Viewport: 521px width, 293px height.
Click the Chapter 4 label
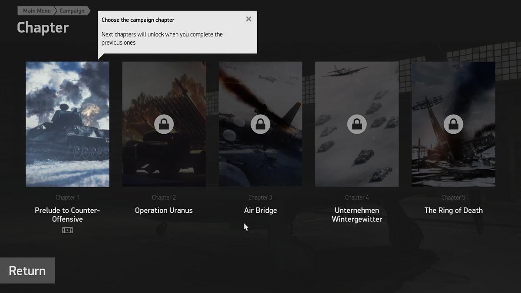point(357,198)
